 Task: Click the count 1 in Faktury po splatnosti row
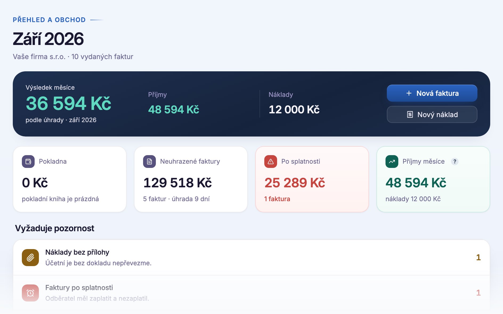(478, 293)
